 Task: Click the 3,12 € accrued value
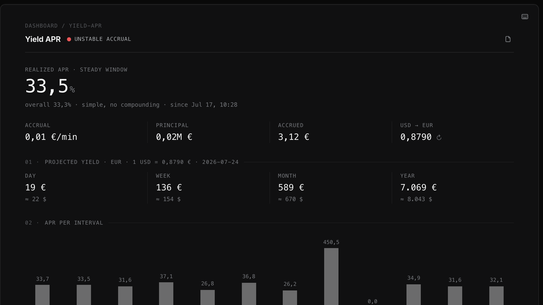pos(294,137)
